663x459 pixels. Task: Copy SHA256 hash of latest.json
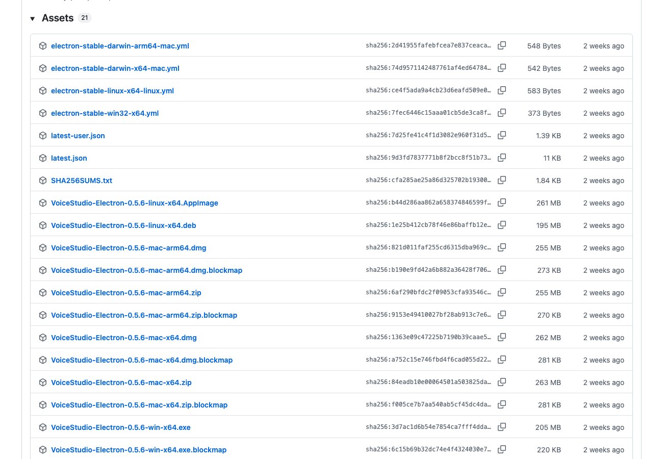(x=502, y=158)
